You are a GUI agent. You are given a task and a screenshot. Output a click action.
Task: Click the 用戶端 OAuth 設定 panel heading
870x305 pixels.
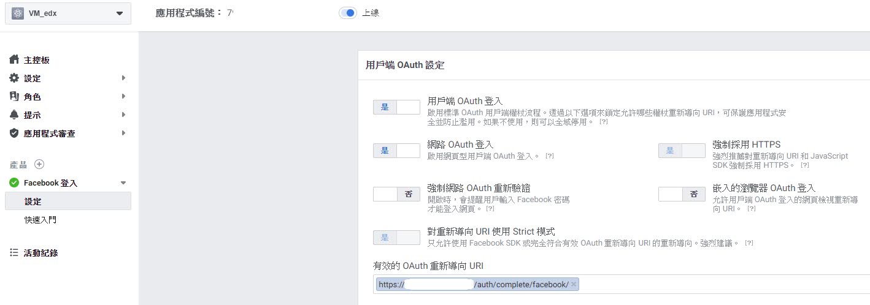405,64
